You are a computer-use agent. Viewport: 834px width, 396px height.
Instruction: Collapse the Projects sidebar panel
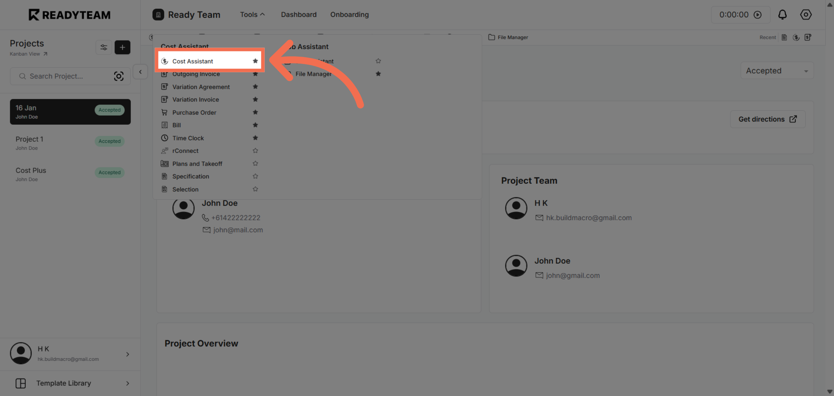click(x=140, y=72)
